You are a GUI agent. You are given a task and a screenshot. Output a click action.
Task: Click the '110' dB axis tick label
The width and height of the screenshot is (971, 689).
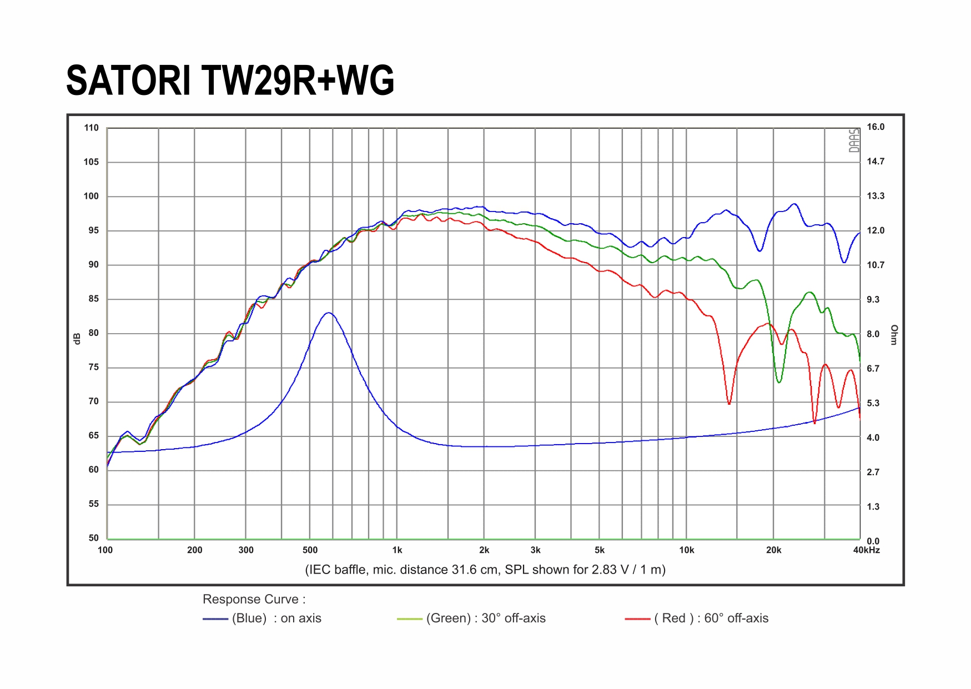[x=91, y=128]
